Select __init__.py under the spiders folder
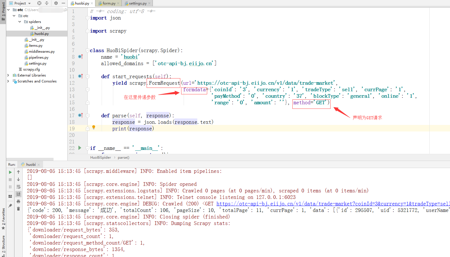Screen dimensions: 450x257 (x=40, y=28)
